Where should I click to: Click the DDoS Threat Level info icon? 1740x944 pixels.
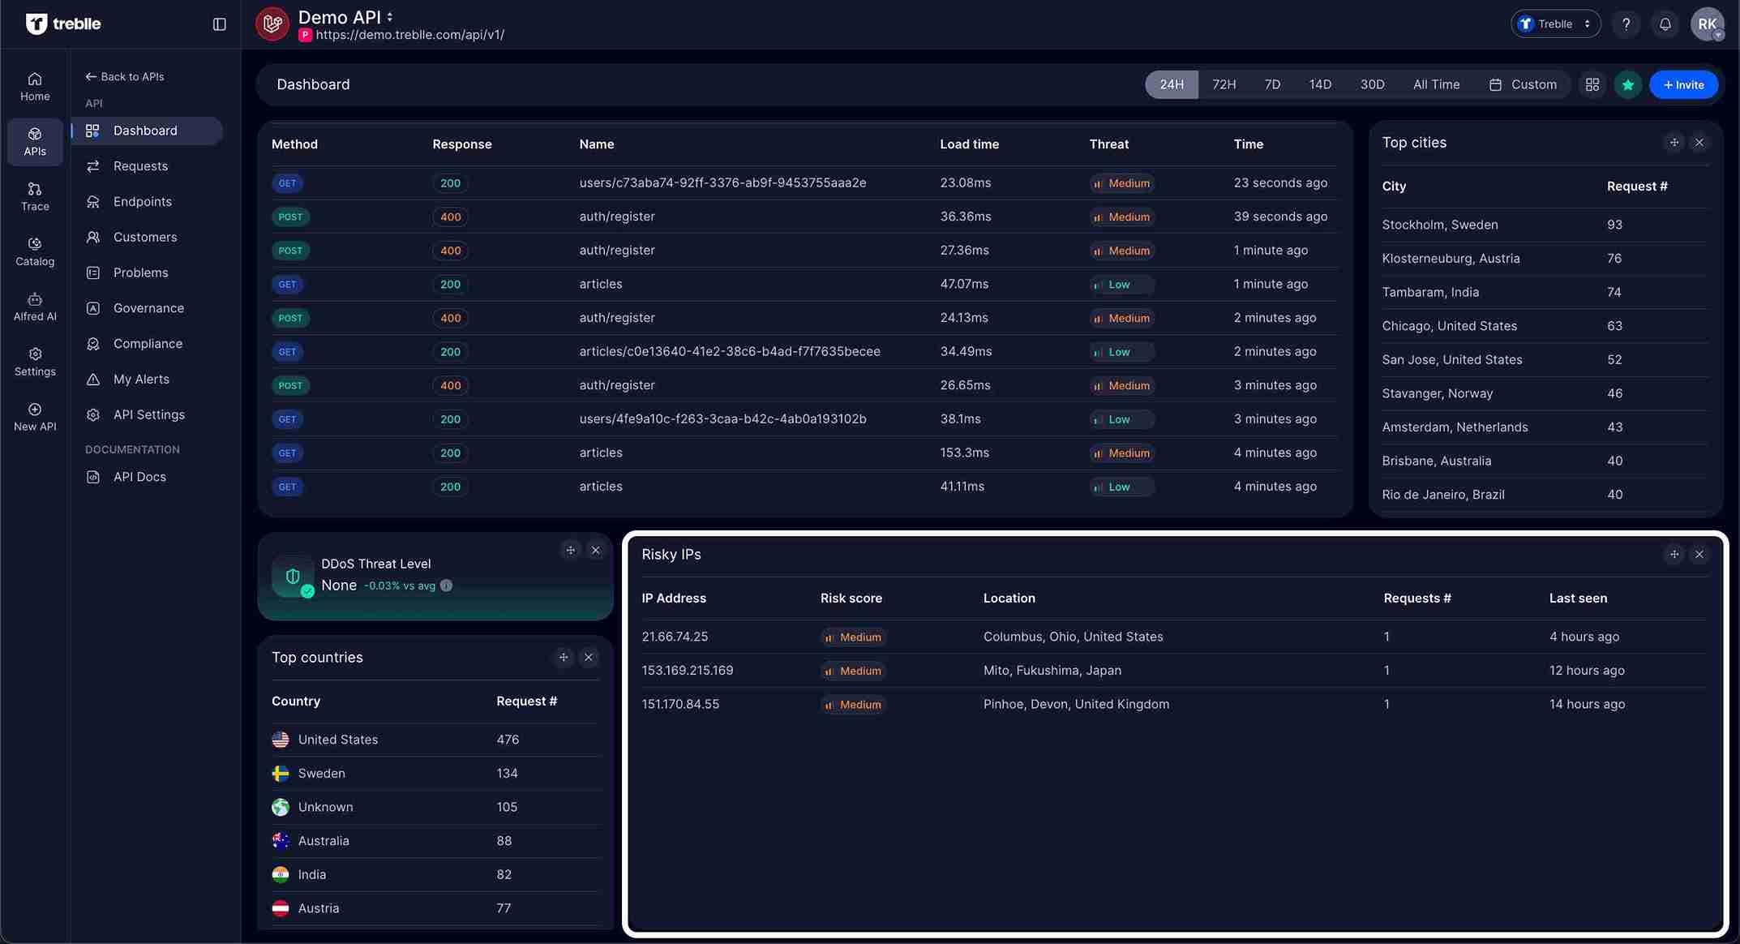pos(446,586)
